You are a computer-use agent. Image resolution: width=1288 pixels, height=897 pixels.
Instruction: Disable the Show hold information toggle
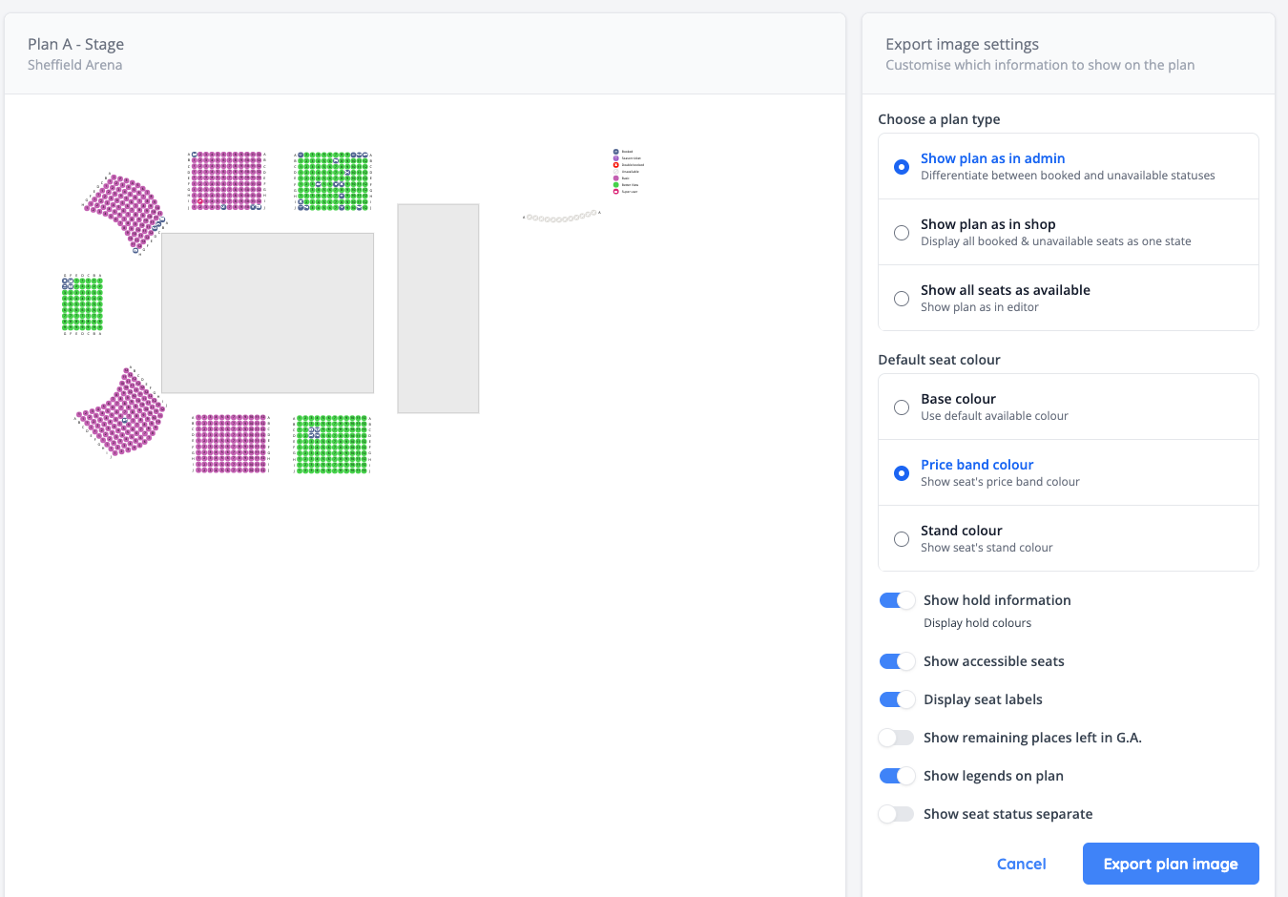pyautogui.click(x=897, y=599)
